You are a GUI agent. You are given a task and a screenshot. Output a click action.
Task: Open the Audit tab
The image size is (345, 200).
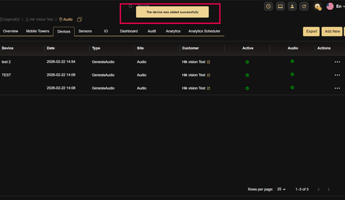(152, 31)
